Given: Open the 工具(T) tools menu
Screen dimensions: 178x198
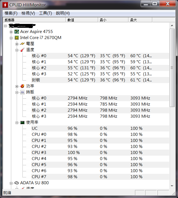Looking at the screenshot, I should [x=45, y=13].
